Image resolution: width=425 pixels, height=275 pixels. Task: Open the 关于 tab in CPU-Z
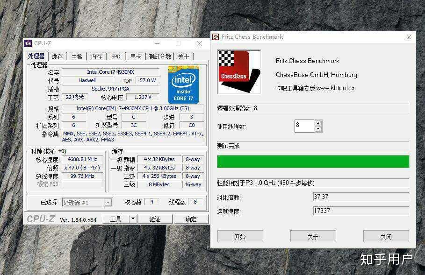[x=183, y=56]
